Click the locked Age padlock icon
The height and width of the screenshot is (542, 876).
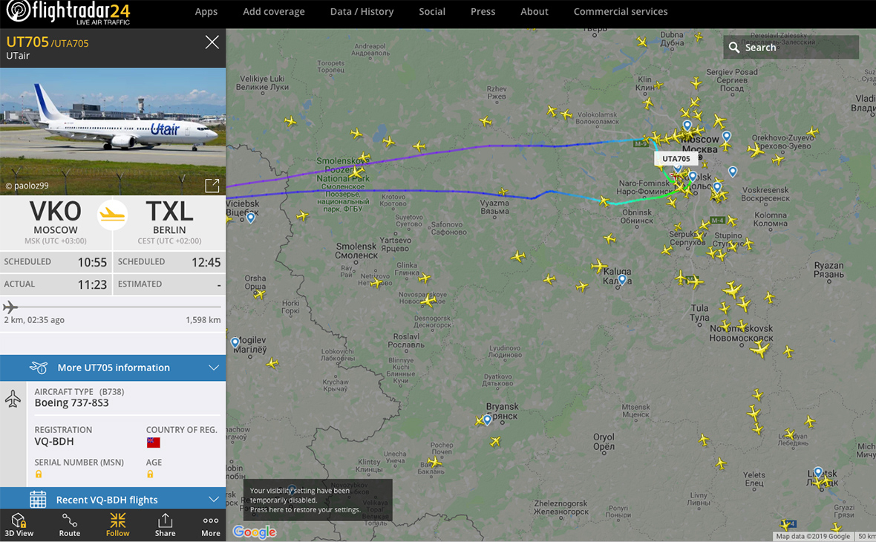tap(150, 474)
